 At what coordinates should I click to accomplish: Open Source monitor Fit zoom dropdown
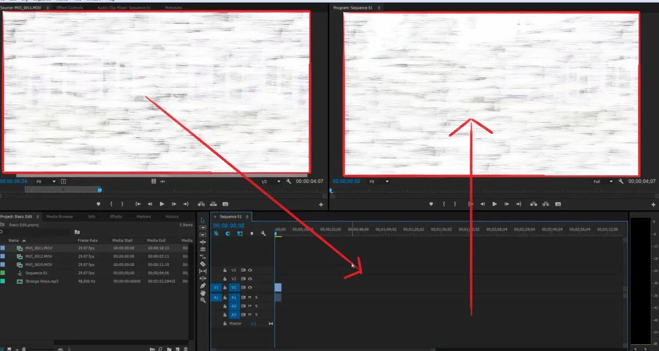point(46,181)
